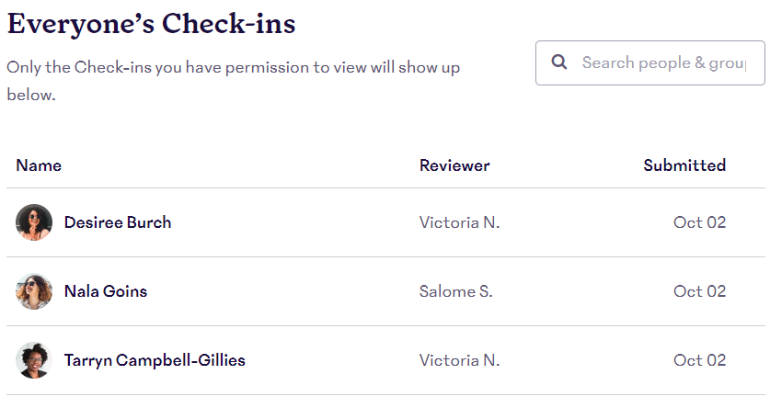Screen dimensions: 770x397
Task: Open Nala Goins' check-in
Action: [106, 291]
